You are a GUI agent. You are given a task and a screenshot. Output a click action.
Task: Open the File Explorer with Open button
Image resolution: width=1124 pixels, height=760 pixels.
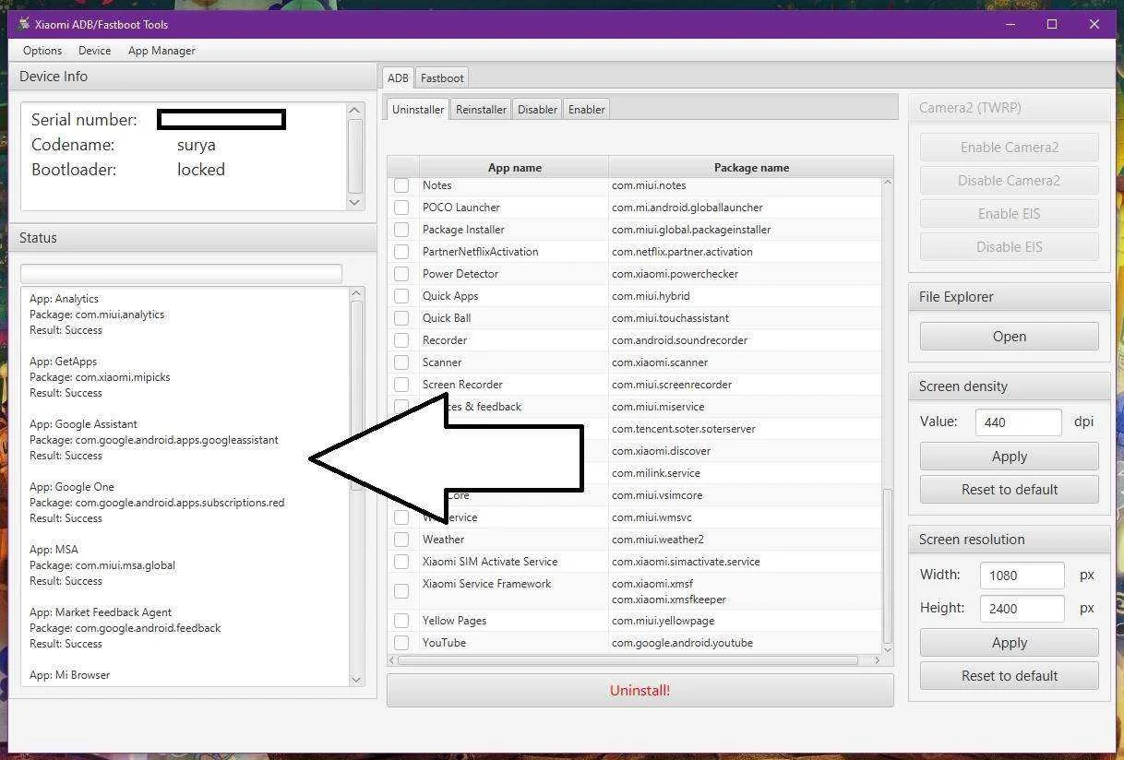point(1009,337)
